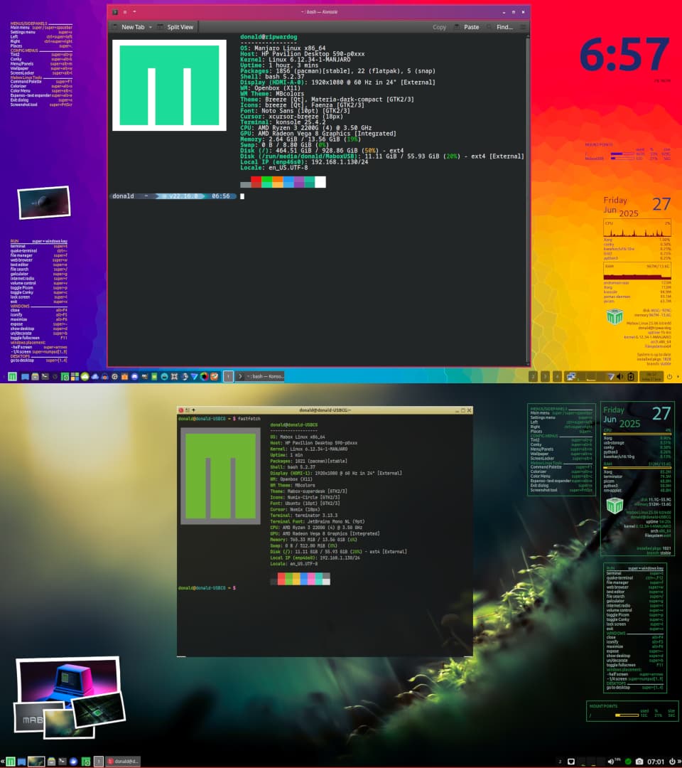Open the green Mabox menu icon in bottom taskbar
Image resolution: width=682 pixels, height=768 pixels.
tap(10, 762)
